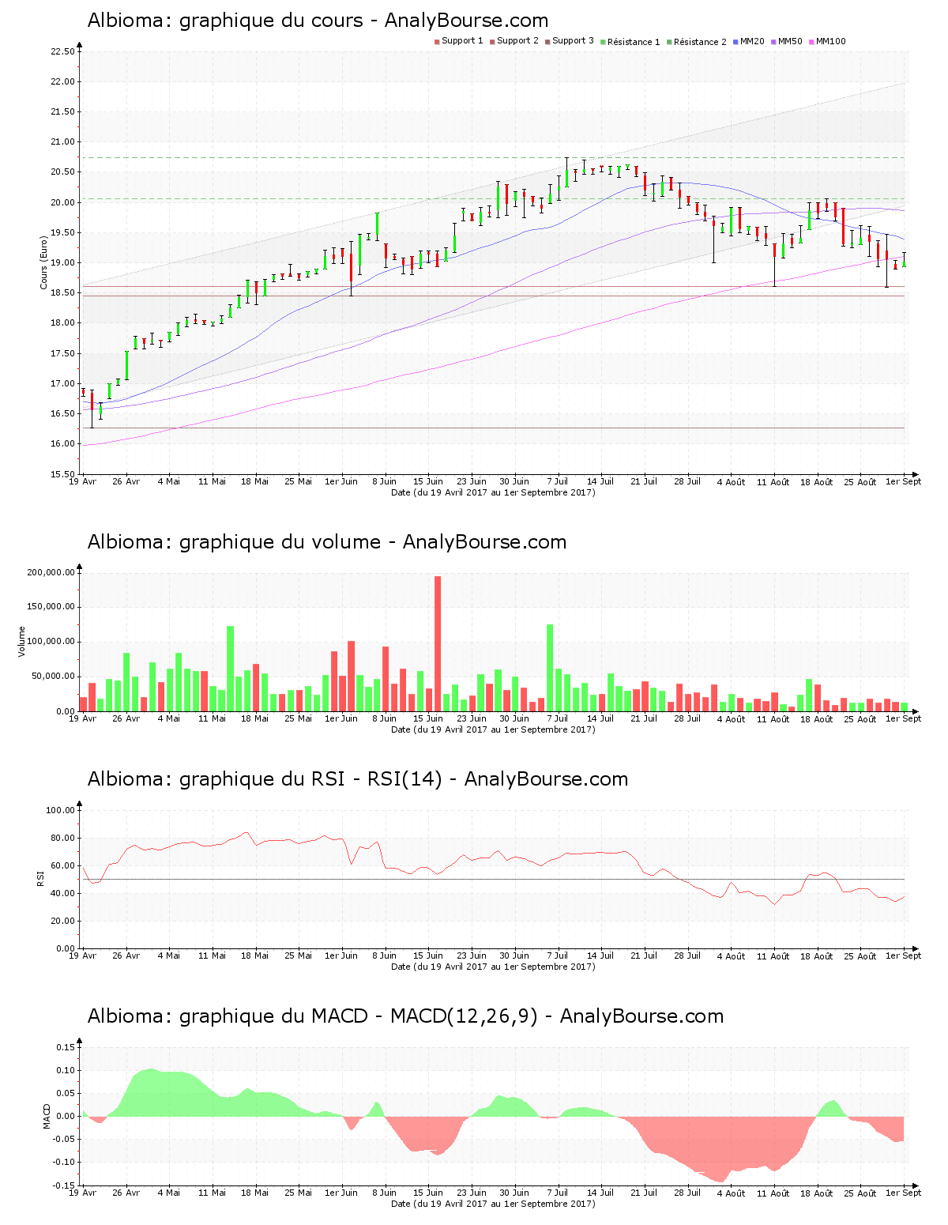The image size is (948, 1225).
Task: Click the tall green volume bar before 7 Juil
Action: pyautogui.click(x=550, y=668)
